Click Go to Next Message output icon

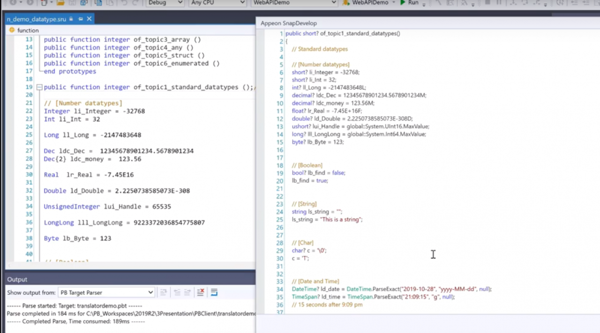(x=188, y=292)
